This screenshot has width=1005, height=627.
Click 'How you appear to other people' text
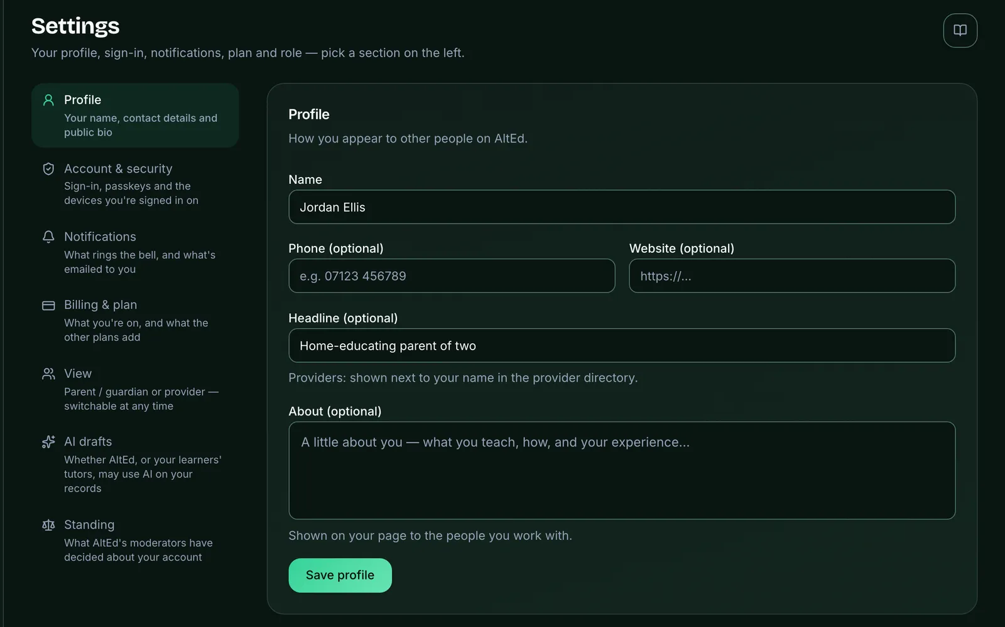point(408,139)
